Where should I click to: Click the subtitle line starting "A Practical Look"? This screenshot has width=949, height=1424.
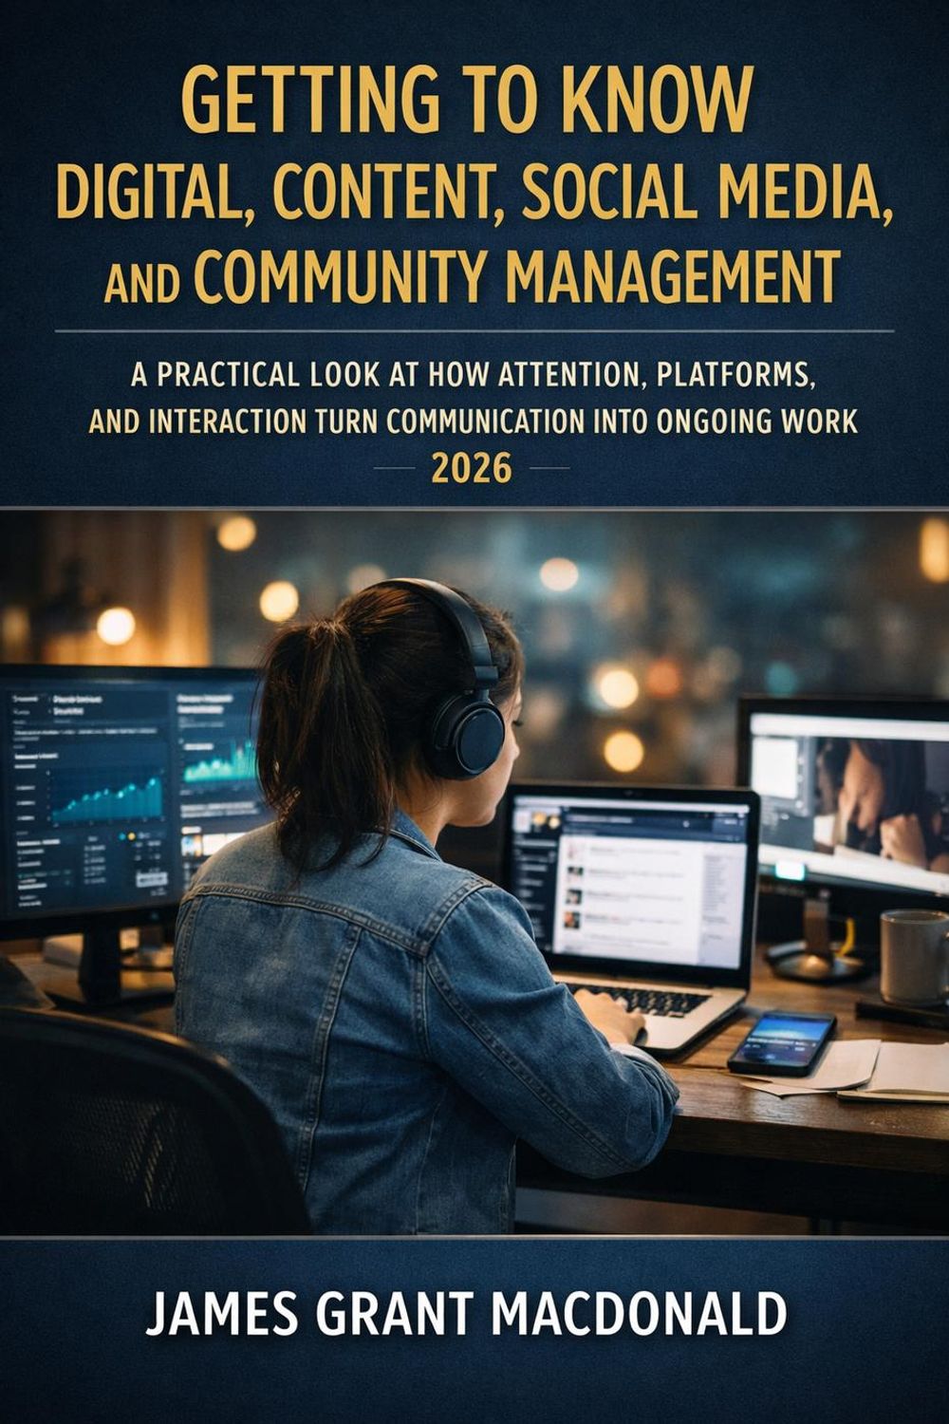474,374
